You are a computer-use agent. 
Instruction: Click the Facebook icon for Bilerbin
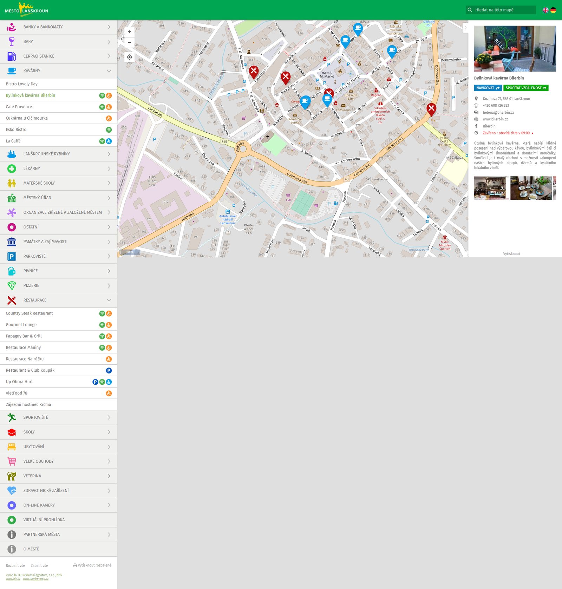pos(476,126)
